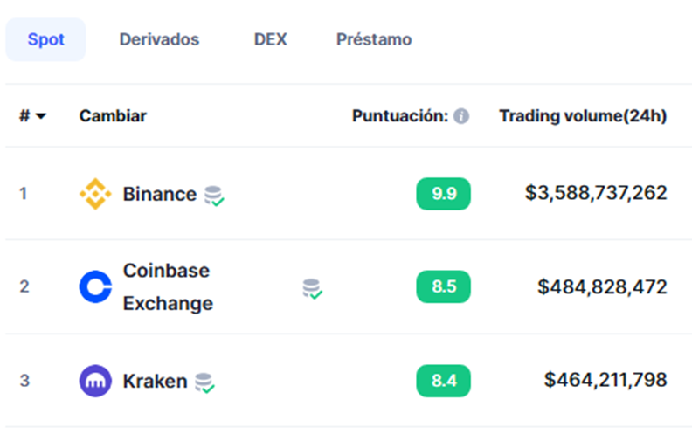The height and width of the screenshot is (441, 692).
Task: Switch to the Derivados tab
Action: click(159, 39)
